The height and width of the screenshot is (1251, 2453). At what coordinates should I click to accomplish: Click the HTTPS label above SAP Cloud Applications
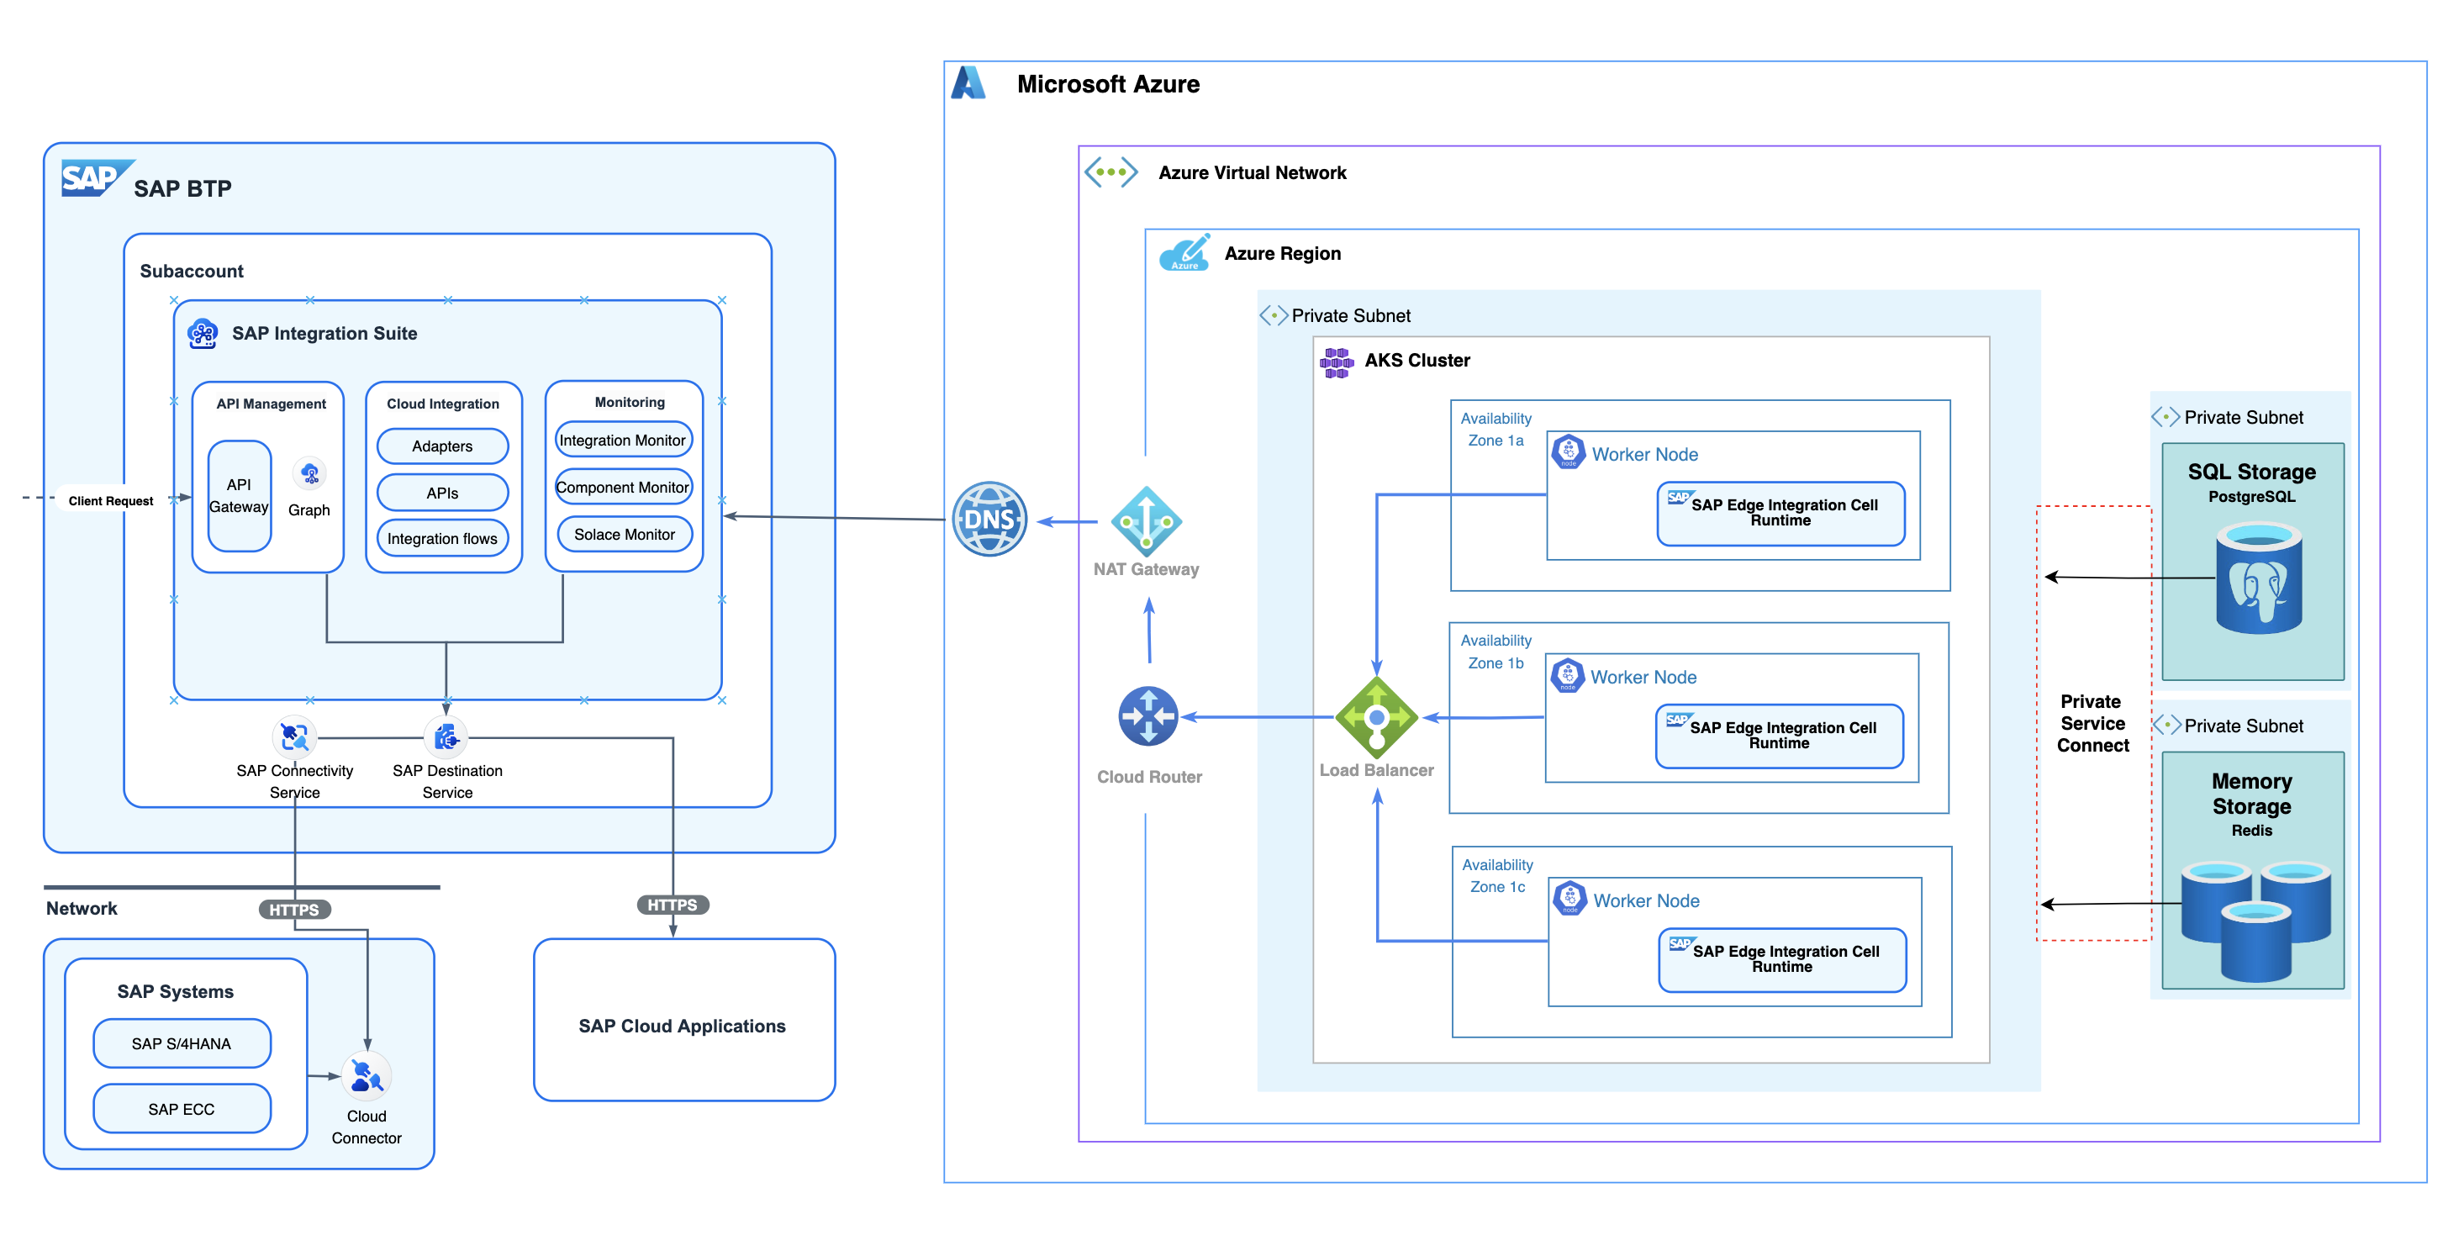click(673, 905)
